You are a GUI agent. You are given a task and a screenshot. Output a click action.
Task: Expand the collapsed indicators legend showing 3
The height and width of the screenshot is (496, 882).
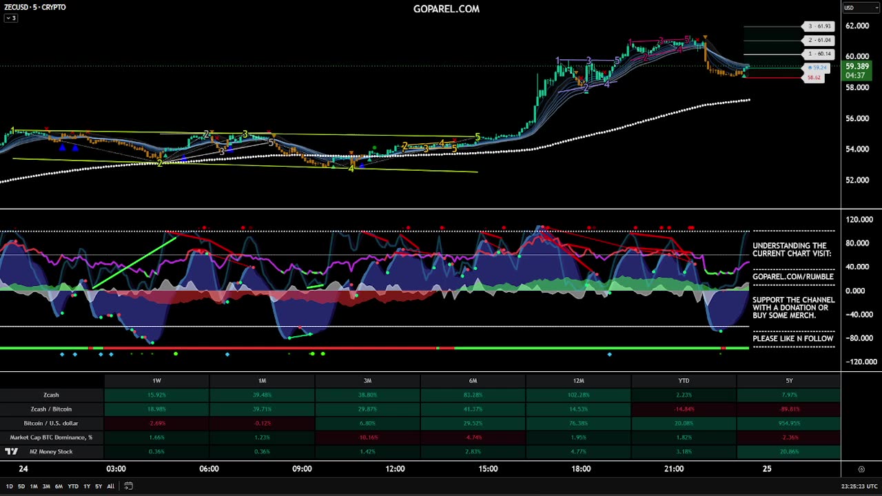pyautogui.click(x=10, y=18)
